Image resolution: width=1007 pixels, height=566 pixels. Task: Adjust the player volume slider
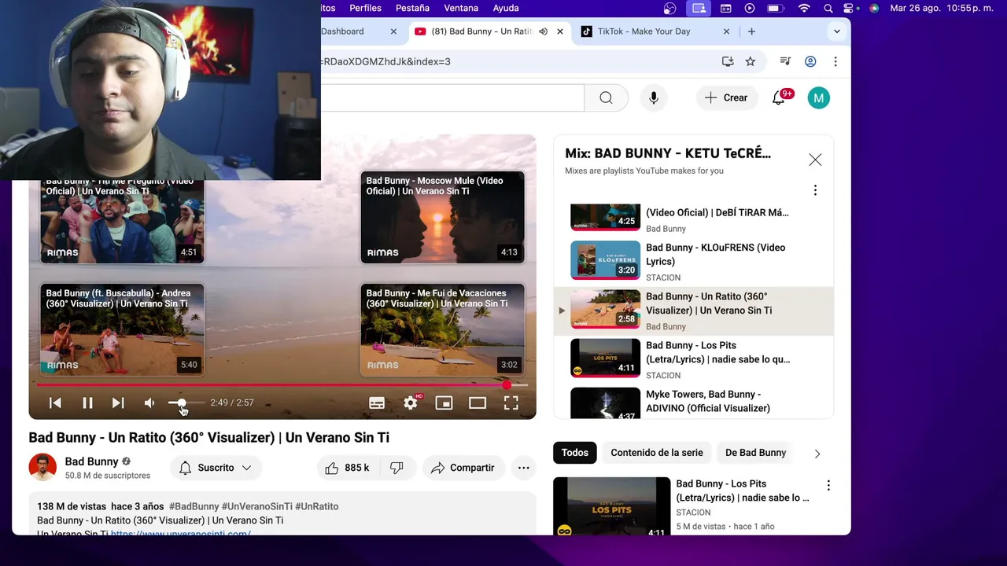pos(186,402)
